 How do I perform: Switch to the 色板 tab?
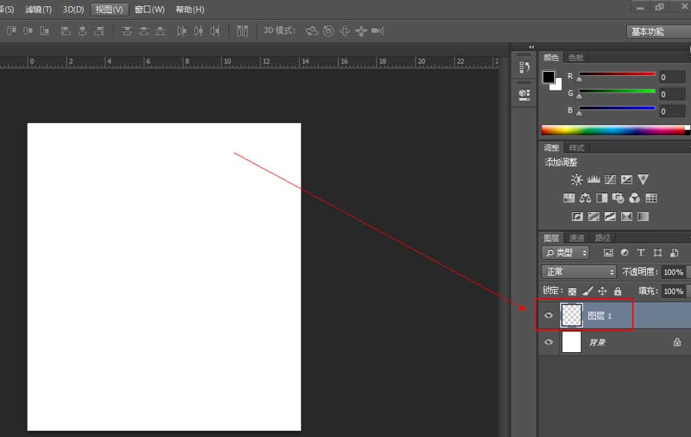(576, 57)
